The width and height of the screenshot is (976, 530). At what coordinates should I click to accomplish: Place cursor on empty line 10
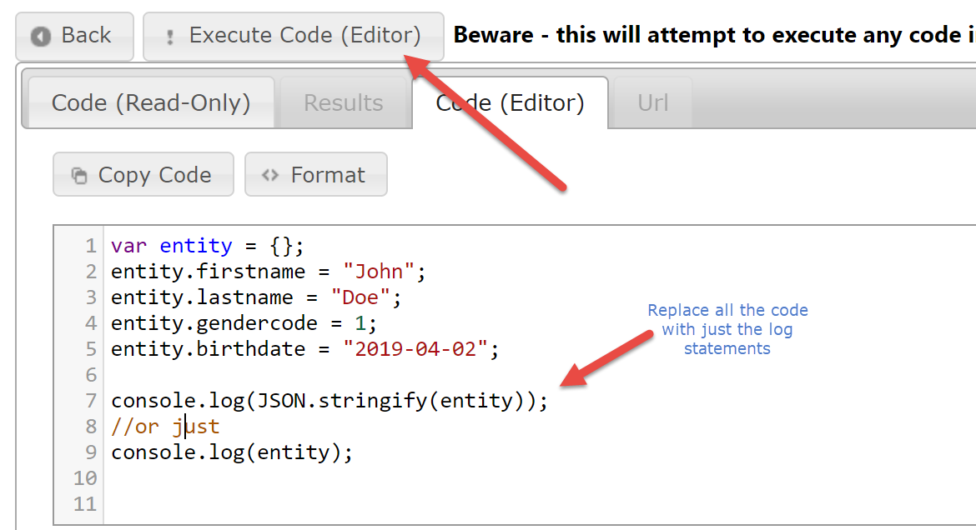(x=334, y=478)
